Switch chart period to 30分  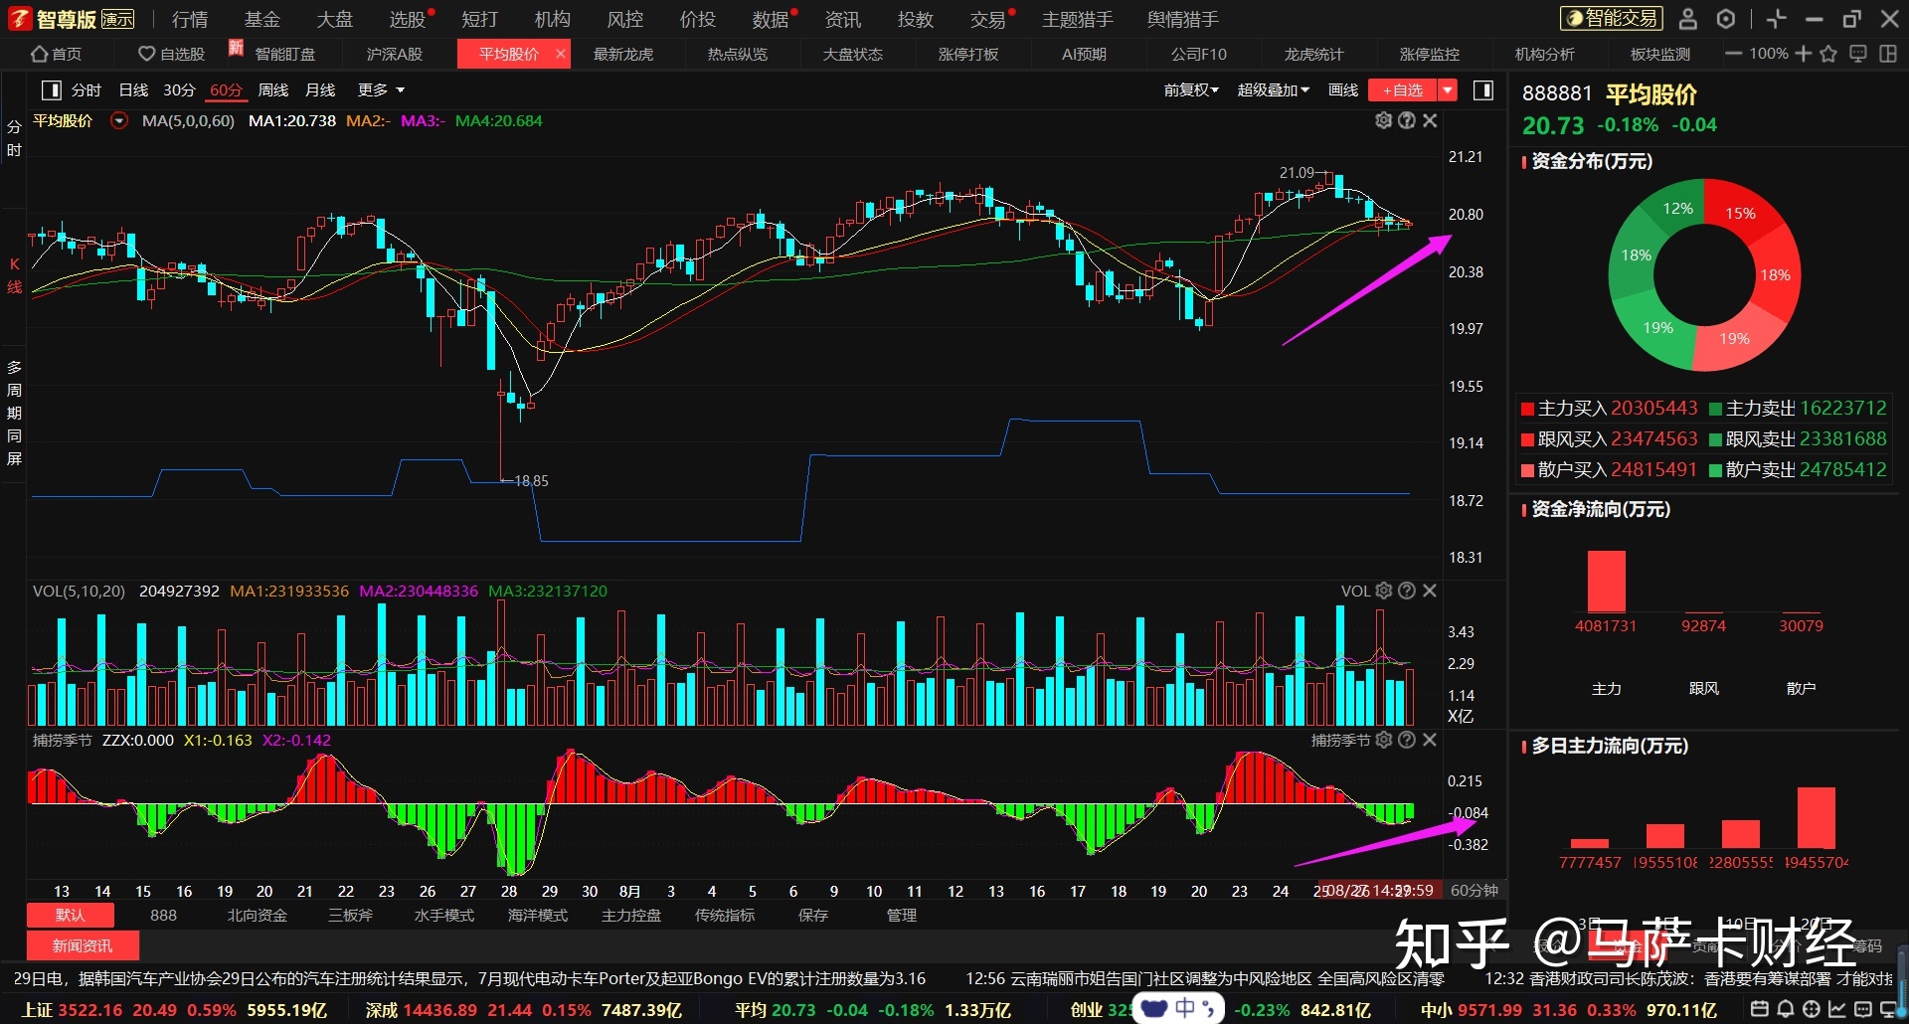point(179,90)
